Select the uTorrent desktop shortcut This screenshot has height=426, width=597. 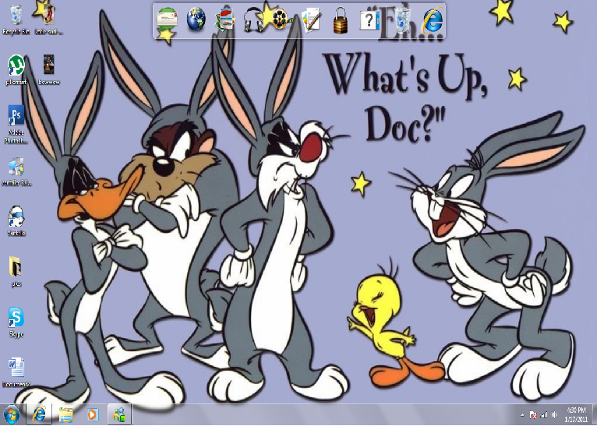pyautogui.click(x=16, y=70)
